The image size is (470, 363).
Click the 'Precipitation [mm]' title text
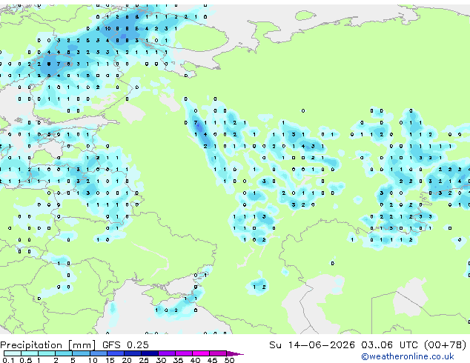click(x=48, y=345)
